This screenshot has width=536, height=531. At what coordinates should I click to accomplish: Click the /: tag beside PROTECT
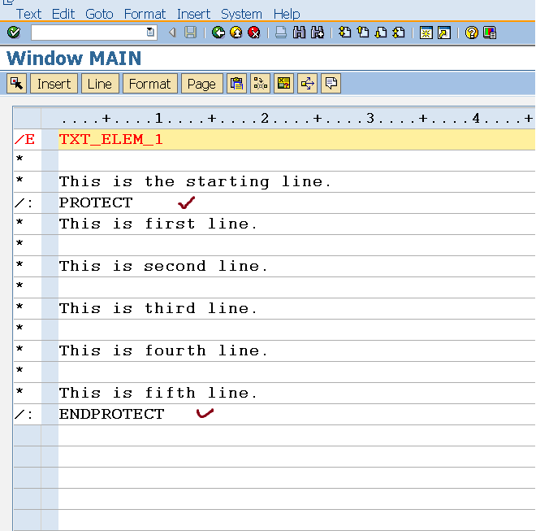pyautogui.click(x=24, y=203)
